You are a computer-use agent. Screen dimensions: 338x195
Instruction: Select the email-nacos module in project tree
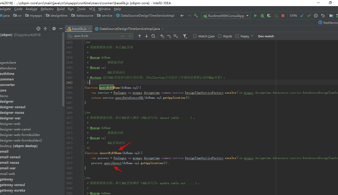pos(10,162)
